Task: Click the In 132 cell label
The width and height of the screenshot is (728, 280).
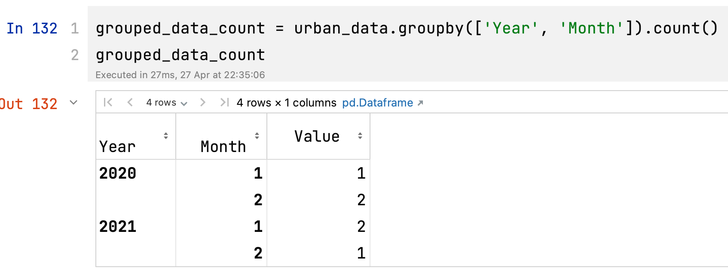Action: pyautogui.click(x=32, y=28)
